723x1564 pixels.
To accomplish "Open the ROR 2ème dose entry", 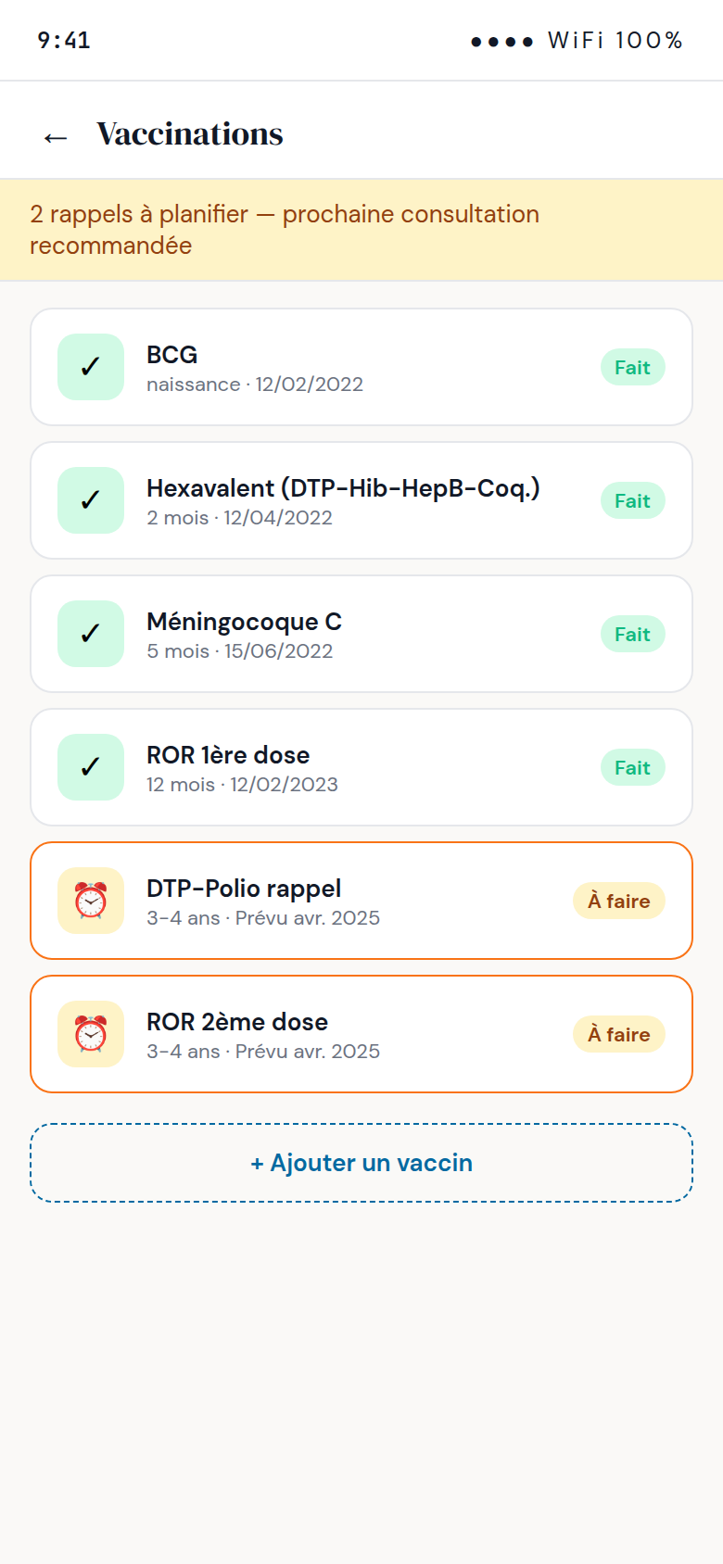I will tap(361, 1034).
